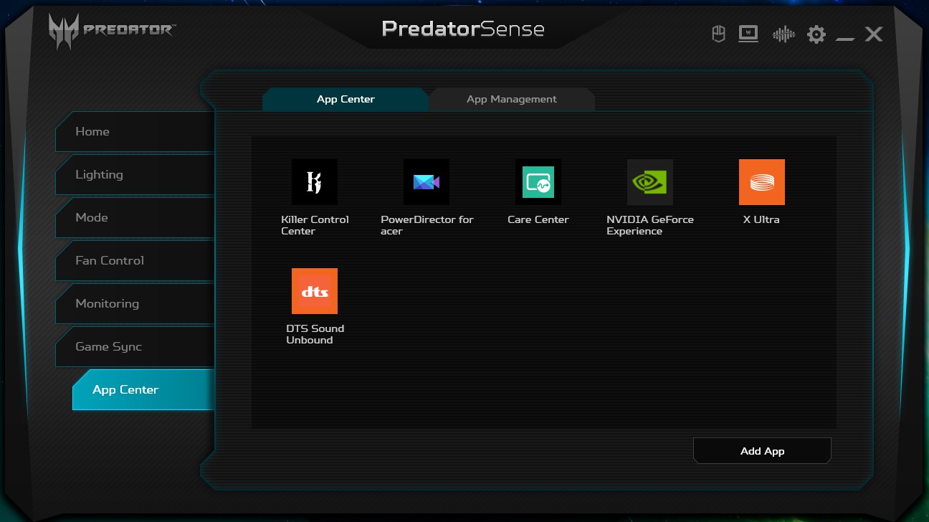Open settings via the gear icon
929x522 pixels.
(x=816, y=34)
